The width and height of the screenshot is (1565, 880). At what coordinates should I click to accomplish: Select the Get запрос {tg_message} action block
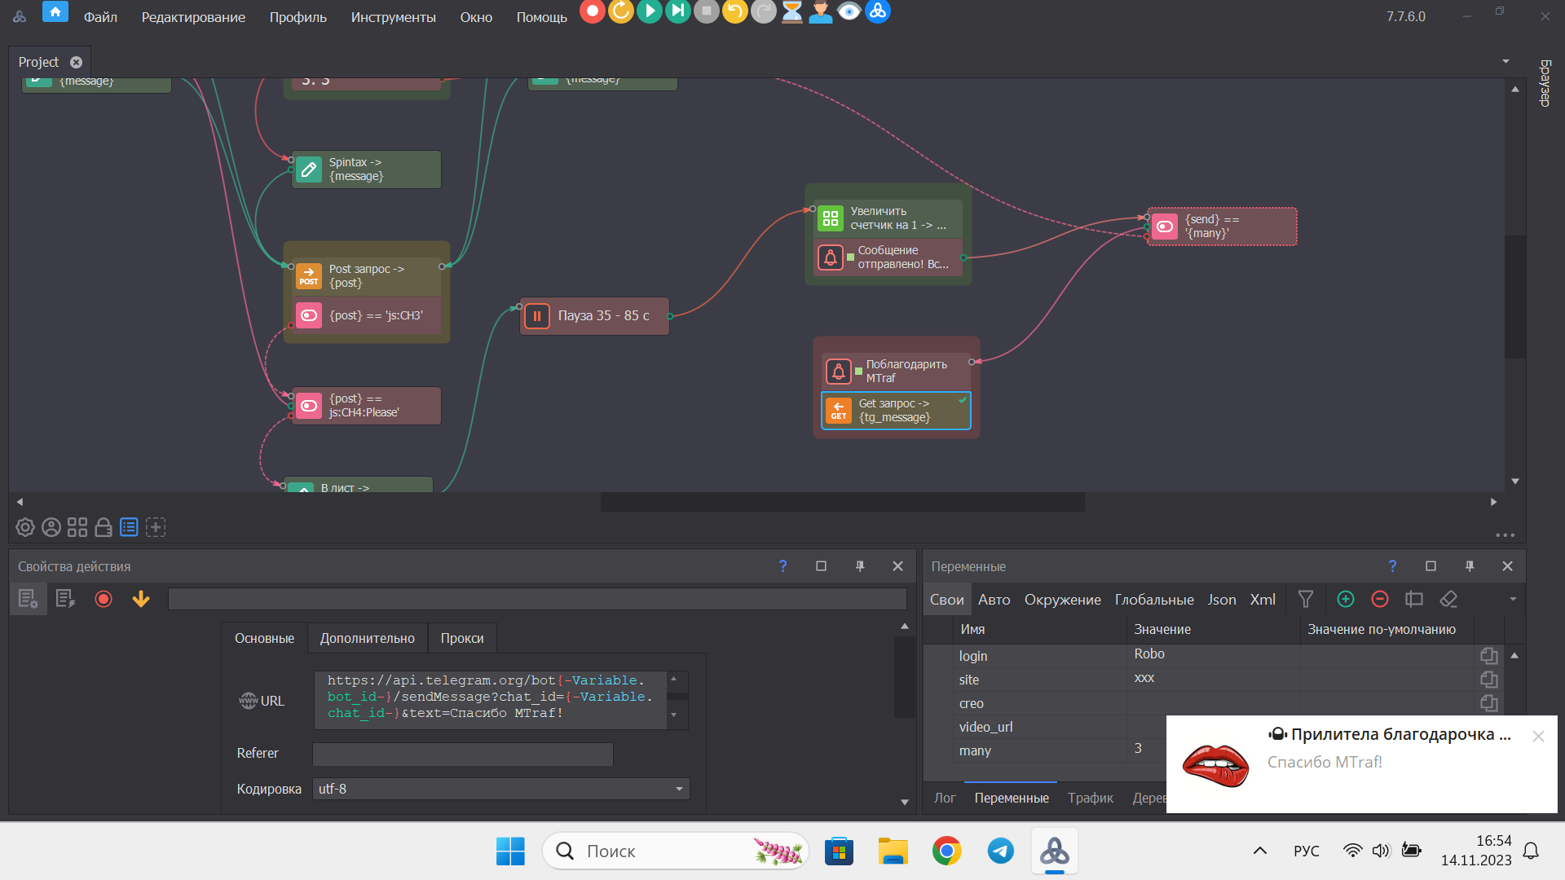895,411
